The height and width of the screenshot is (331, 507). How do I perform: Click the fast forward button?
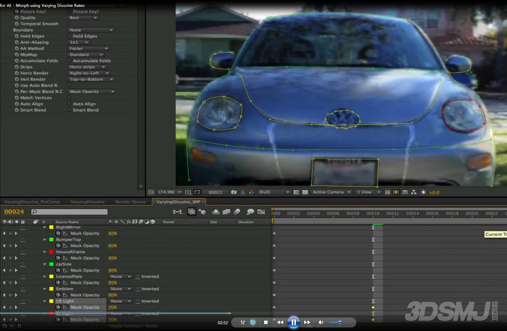coord(307,323)
